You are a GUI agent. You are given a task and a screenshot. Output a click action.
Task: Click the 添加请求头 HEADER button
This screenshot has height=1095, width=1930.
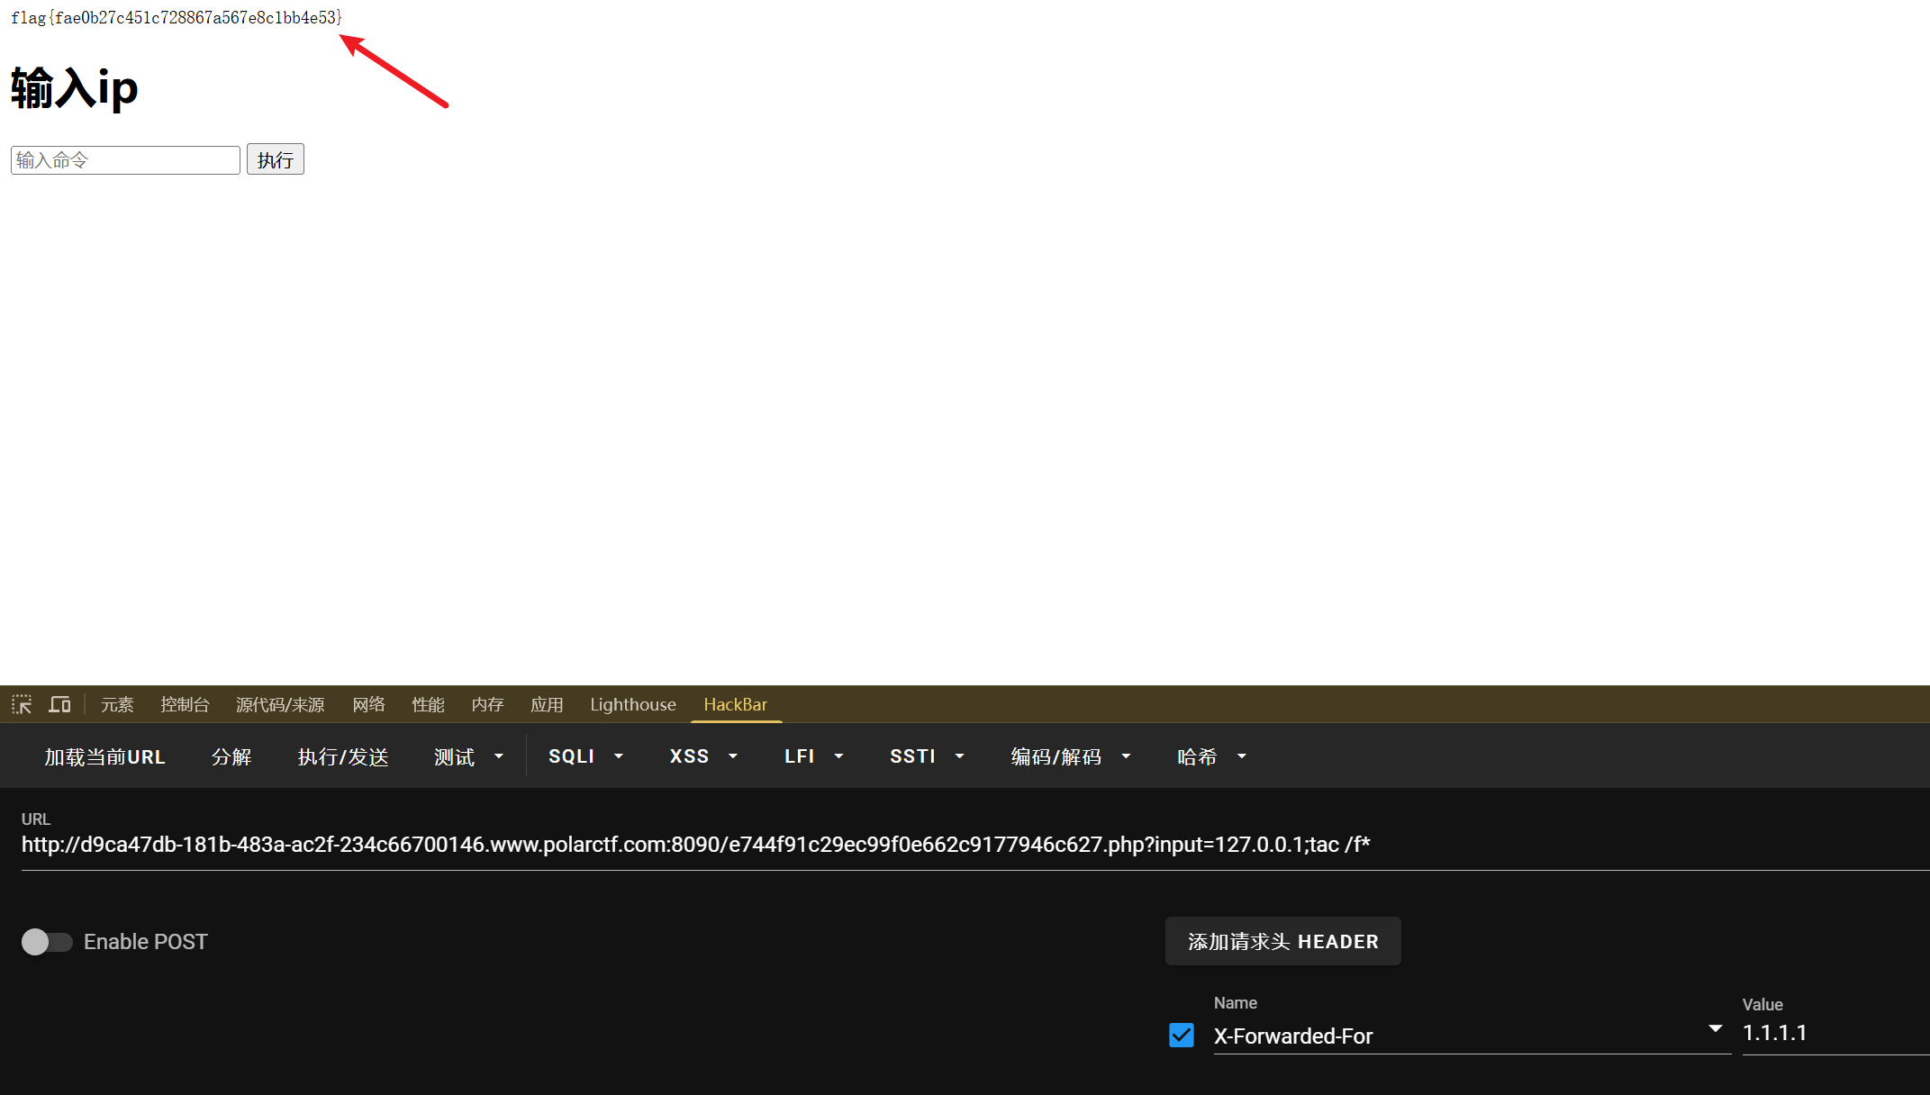1282,941
